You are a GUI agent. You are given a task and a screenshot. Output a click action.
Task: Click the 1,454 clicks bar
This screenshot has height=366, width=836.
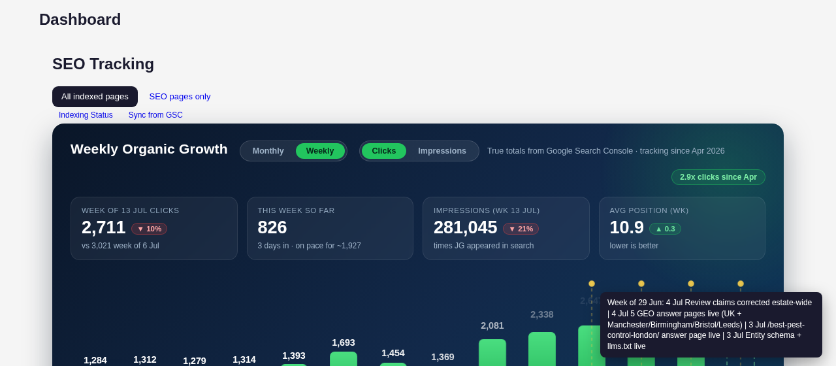[x=393, y=364]
